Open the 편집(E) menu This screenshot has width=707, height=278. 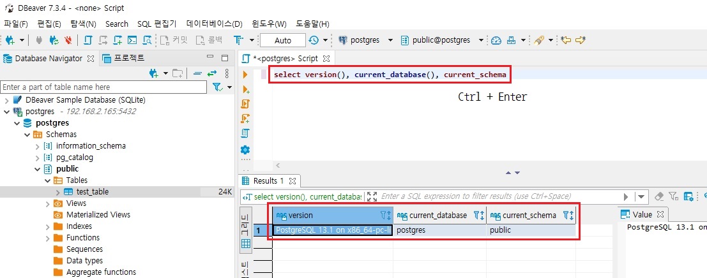pyautogui.click(x=50, y=24)
